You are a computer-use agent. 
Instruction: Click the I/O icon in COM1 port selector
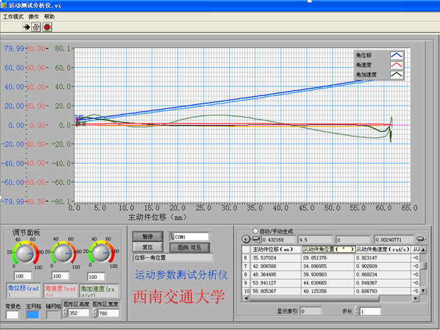[172, 236]
